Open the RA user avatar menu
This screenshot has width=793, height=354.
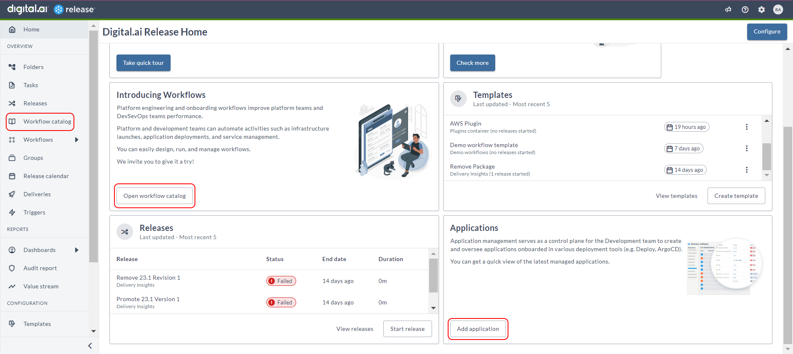coord(778,10)
